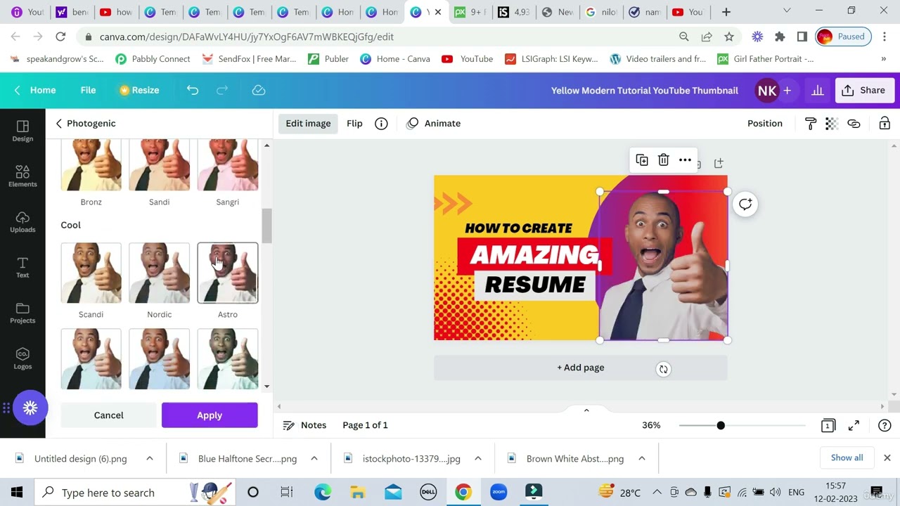Click the purple magic assistant button

[x=30, y=408]
